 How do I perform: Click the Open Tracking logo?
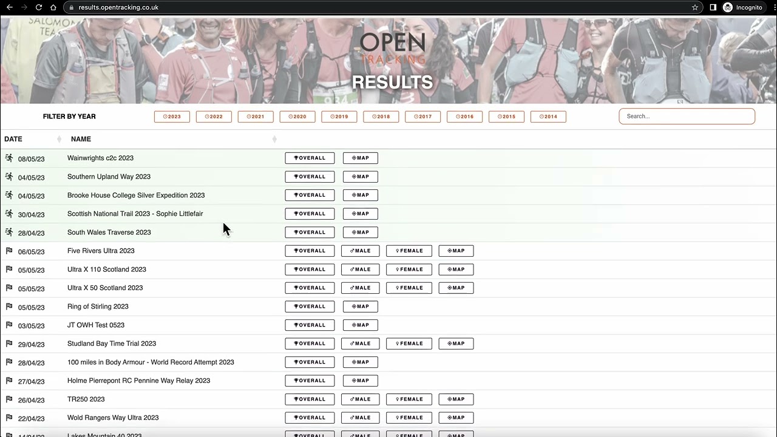393,47
